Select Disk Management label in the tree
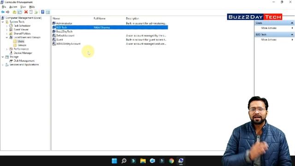The image size is (295, 166). tap(24, 61)
